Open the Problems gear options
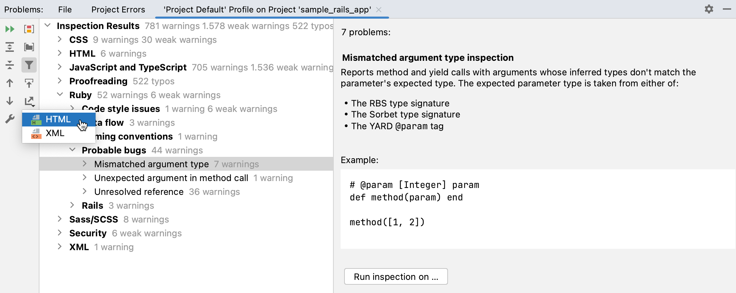 [709, 9]
